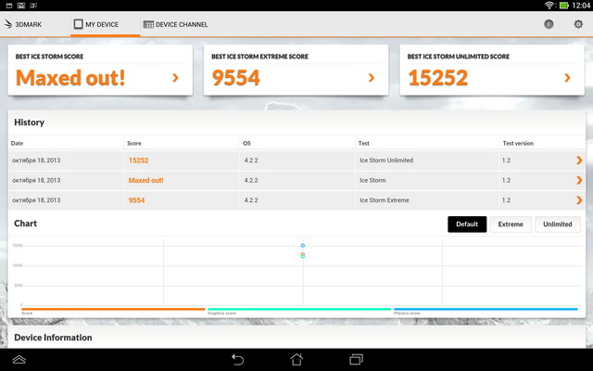Image resolution: width=593 pixels, height=371 pixels.
Task: Click the blue Physics score legend bar
Action: tap(486, 309)
